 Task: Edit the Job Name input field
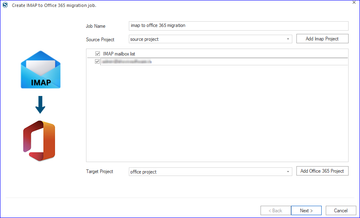pos(239,26)
